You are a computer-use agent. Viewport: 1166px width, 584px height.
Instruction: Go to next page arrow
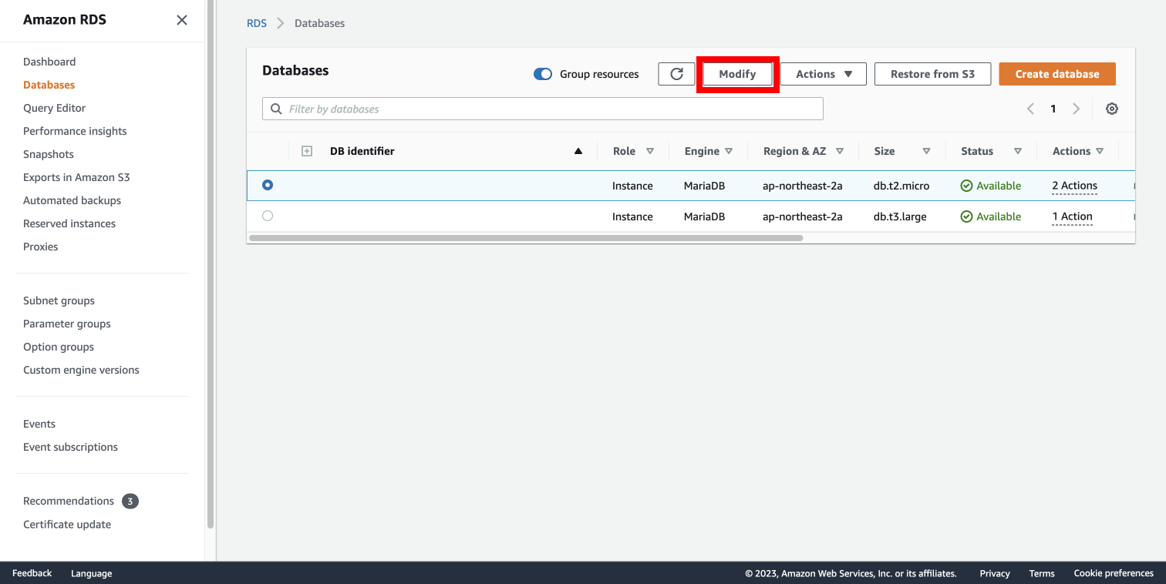pos(1077,109)
